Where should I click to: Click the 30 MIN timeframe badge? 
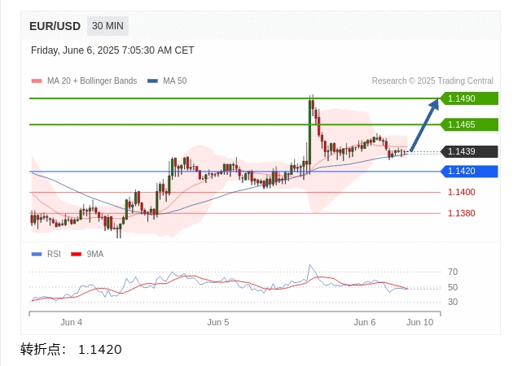click(107, 26)
